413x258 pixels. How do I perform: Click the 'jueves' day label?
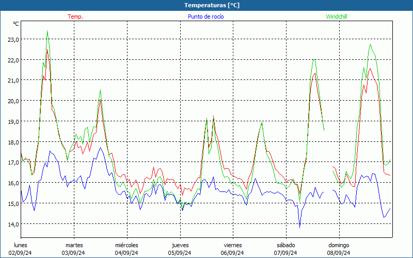180,245
